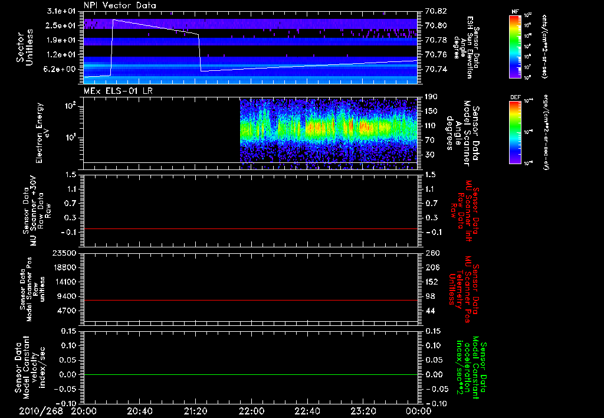
Task: Click the 21:20 time axis tick label
Action: (x=196, y=411)
